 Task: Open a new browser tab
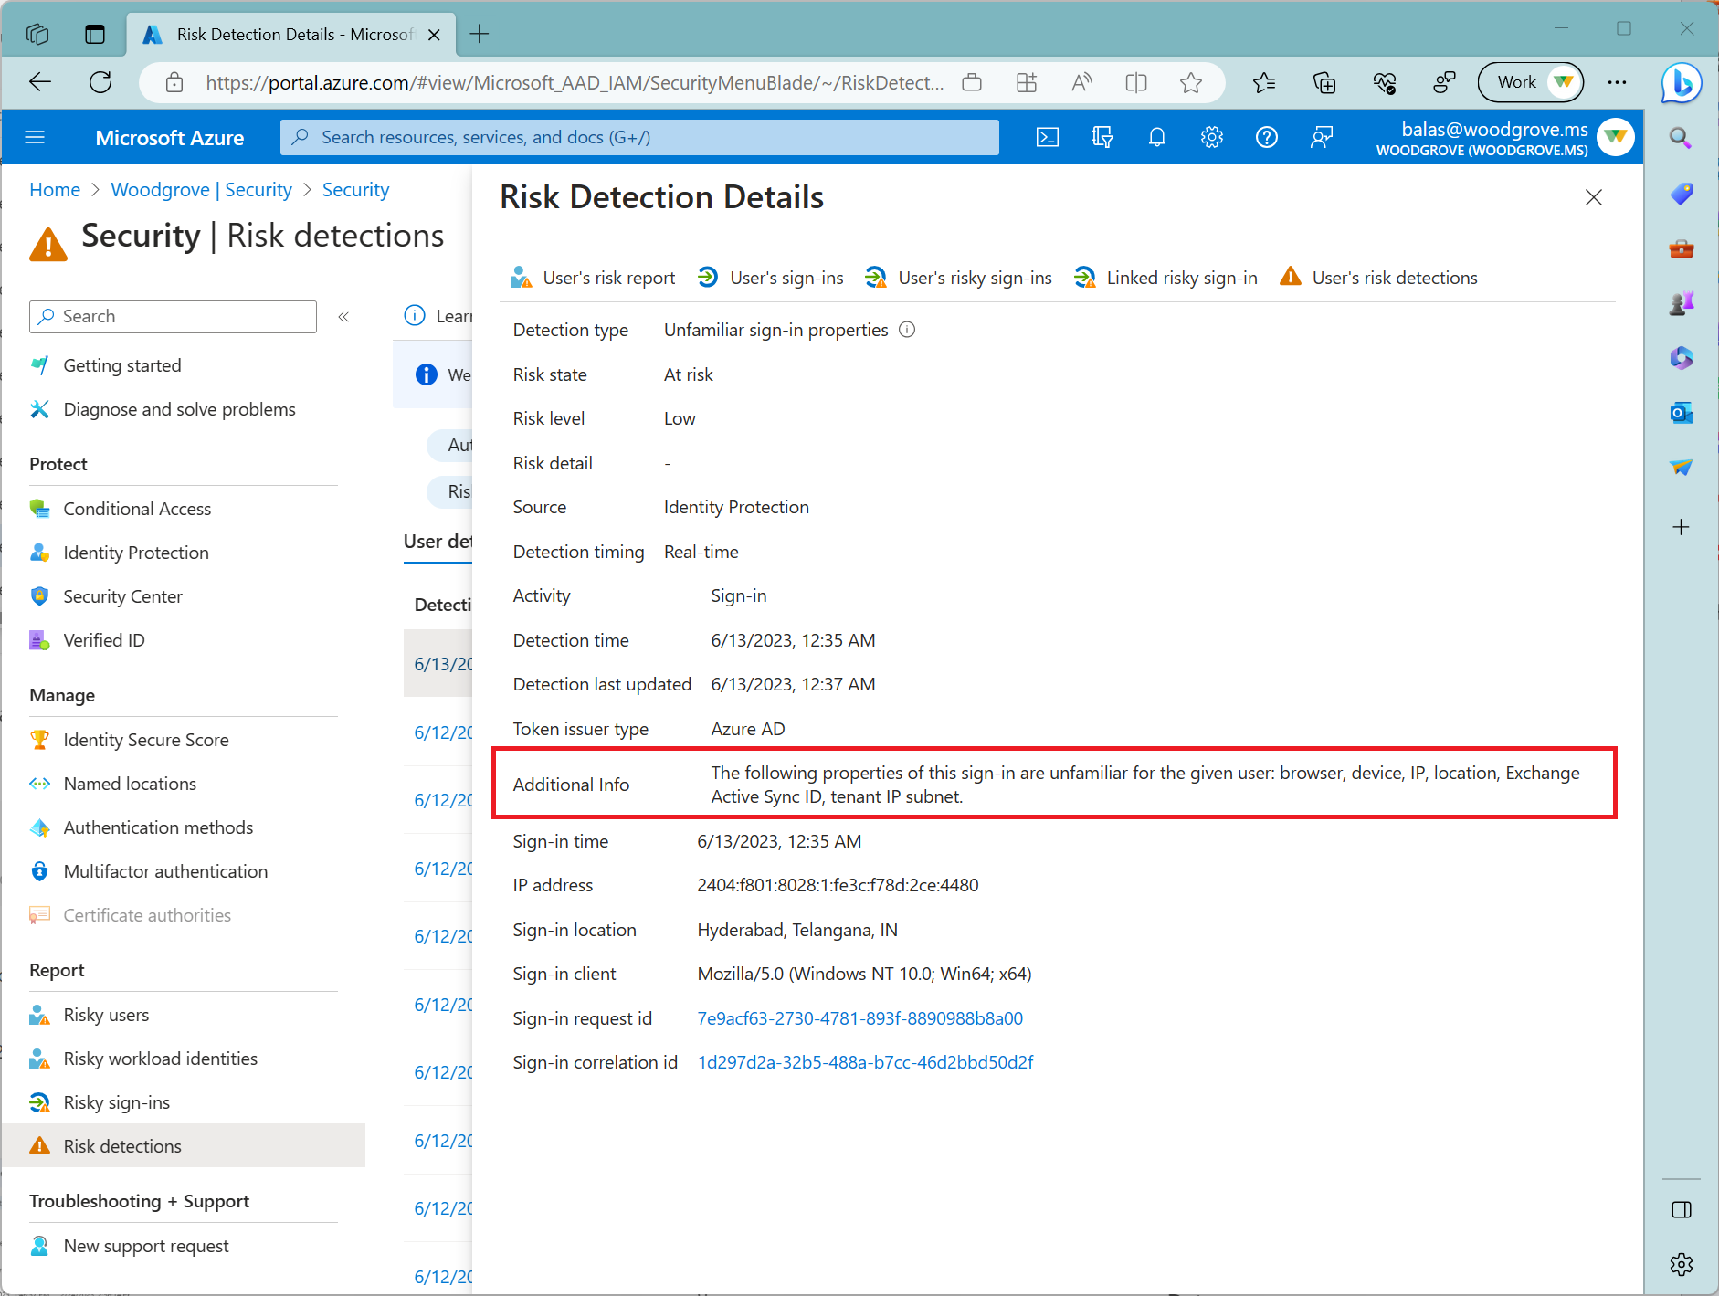[480, 35]
